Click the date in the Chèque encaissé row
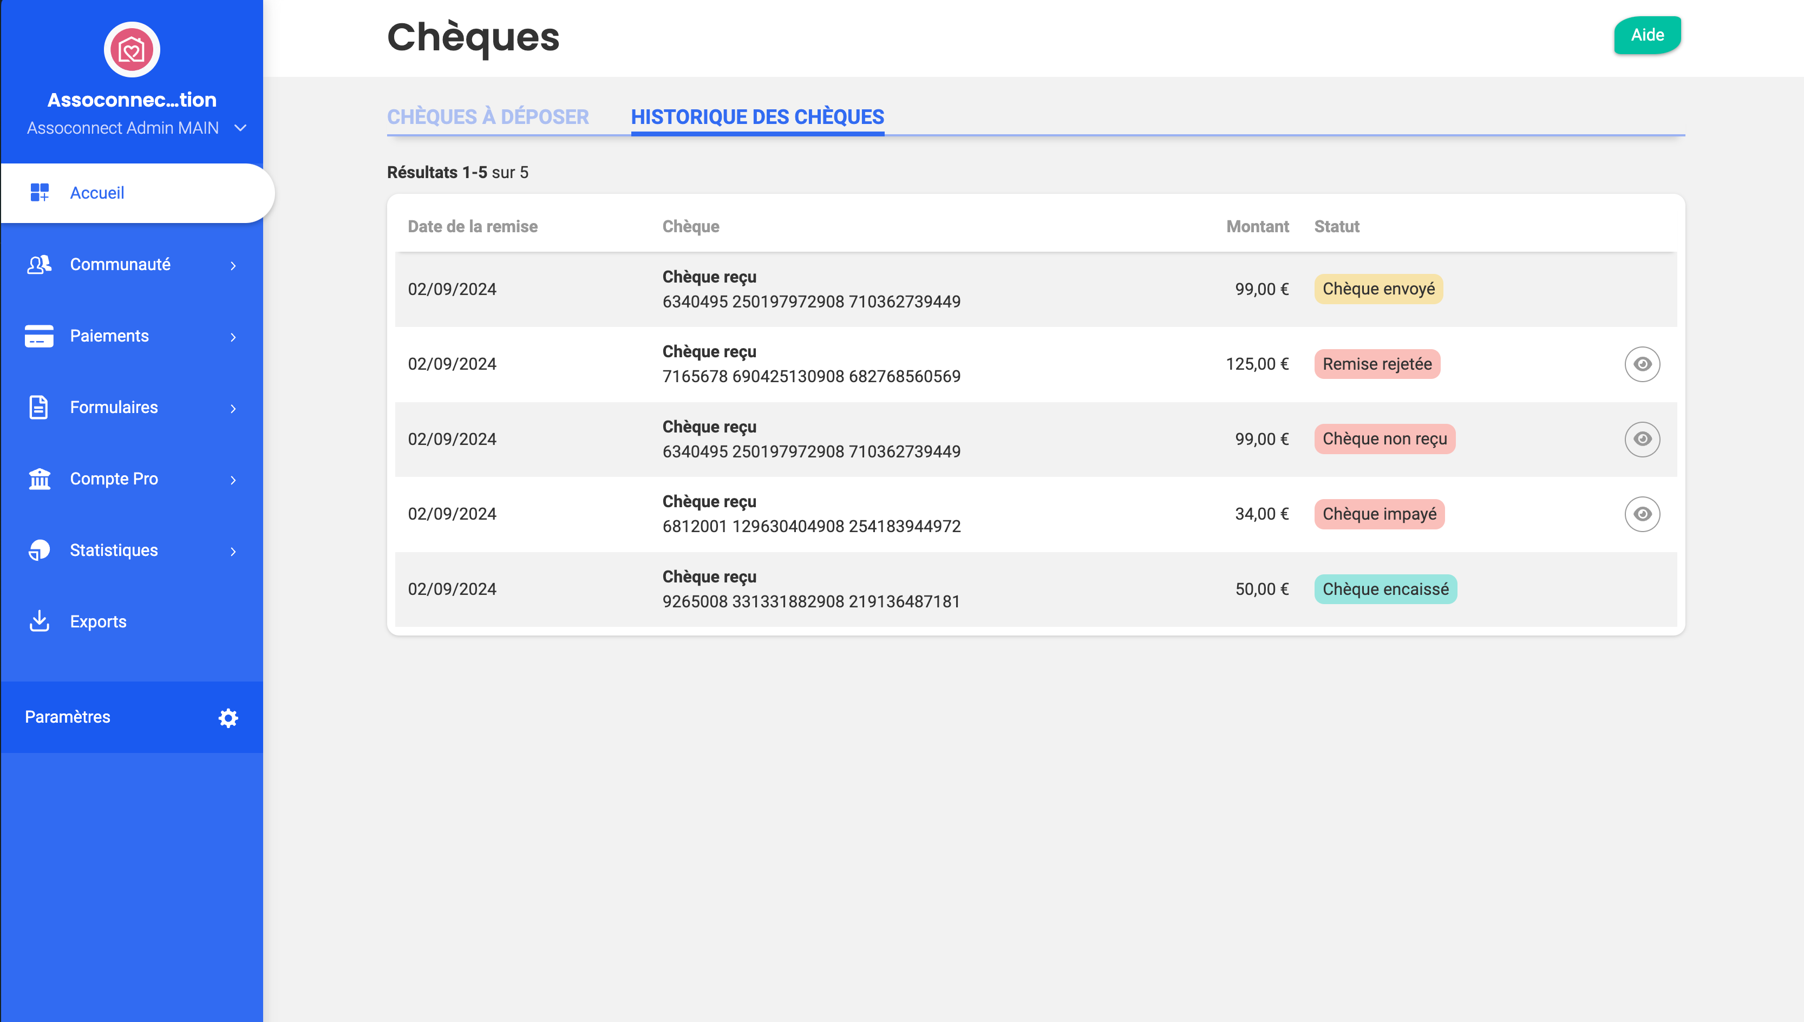 tap(452, 589)
